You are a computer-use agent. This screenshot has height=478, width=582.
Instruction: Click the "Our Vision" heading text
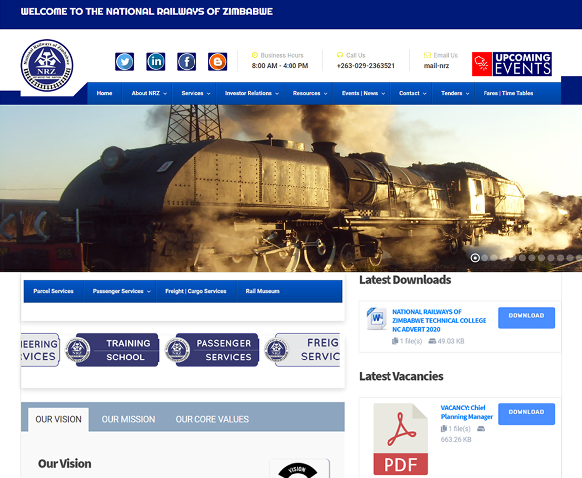65,464
